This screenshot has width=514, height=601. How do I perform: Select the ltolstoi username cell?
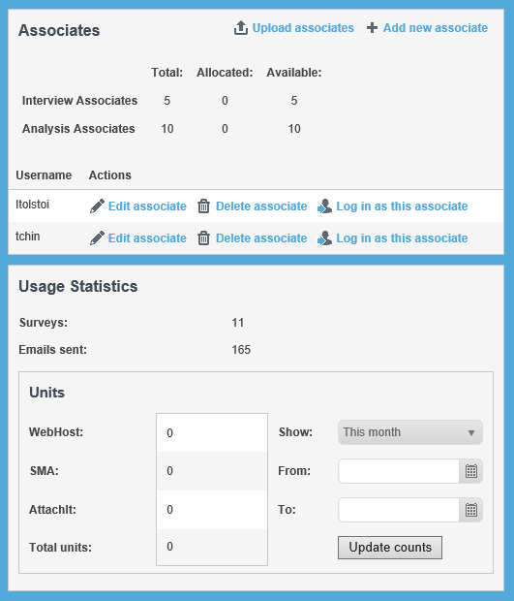point(33,205)
